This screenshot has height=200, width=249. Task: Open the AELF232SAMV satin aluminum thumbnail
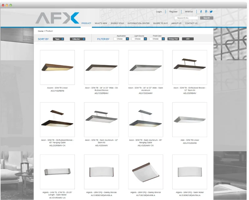[x=146, y=67]
